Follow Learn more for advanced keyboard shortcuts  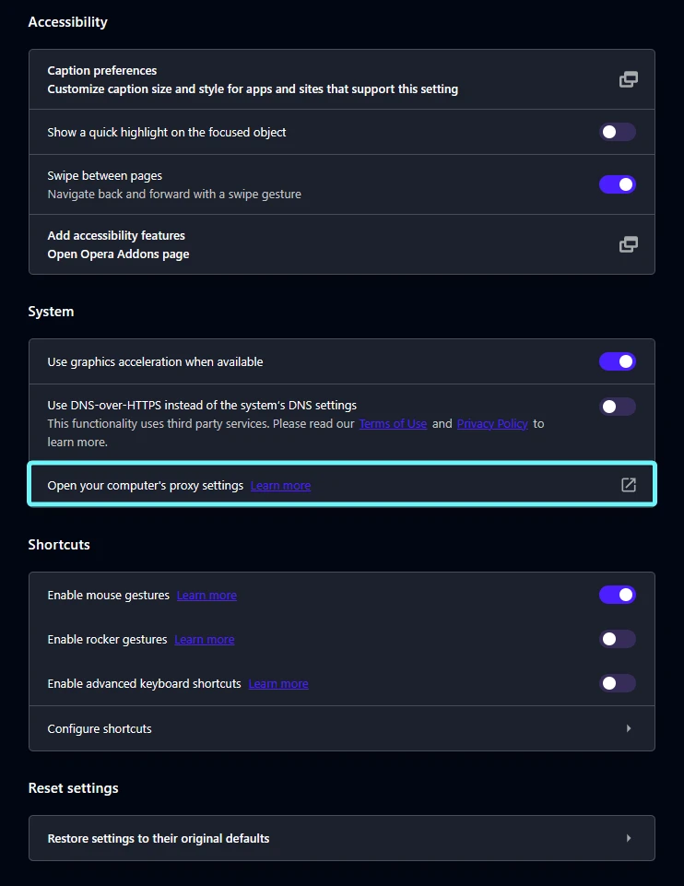tap(278, 684)
